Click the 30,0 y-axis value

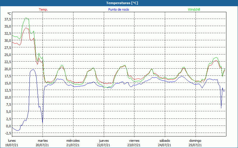(x=8, y=41)
